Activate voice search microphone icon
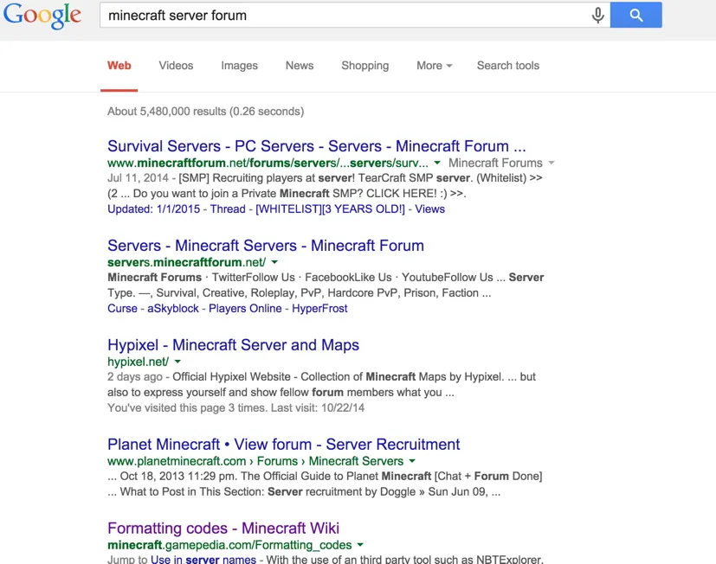 click(x=597, y=15)
